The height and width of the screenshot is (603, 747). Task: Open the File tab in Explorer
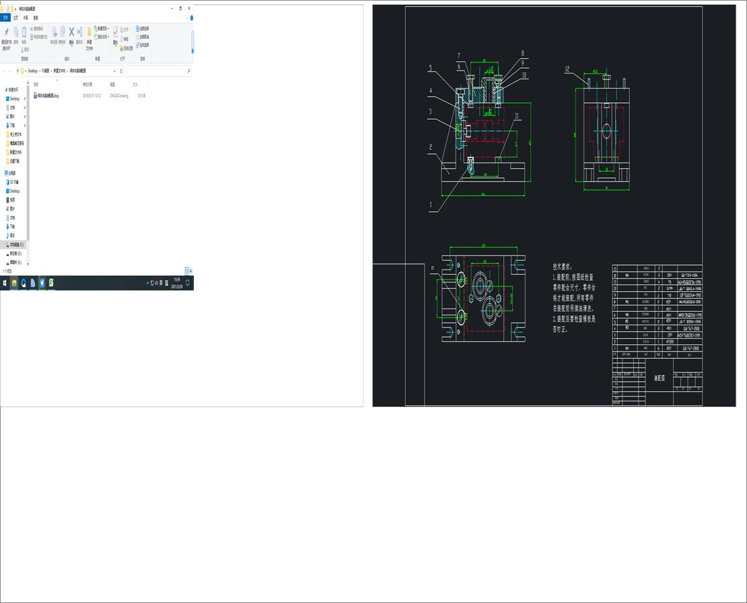tap(5, 17)
